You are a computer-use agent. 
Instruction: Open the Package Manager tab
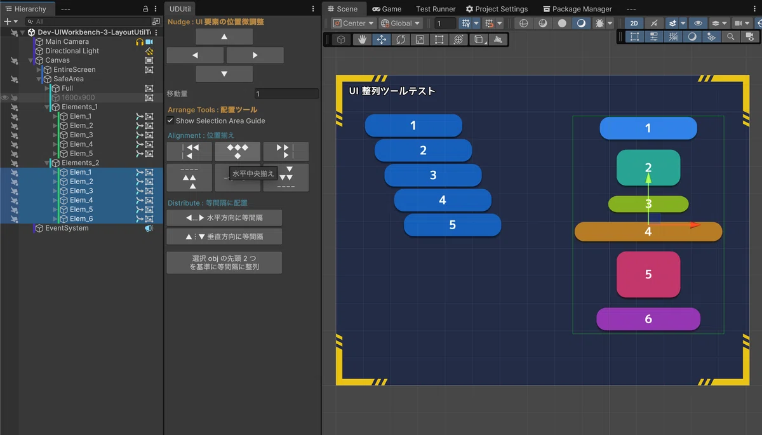(x=578, y=9)
